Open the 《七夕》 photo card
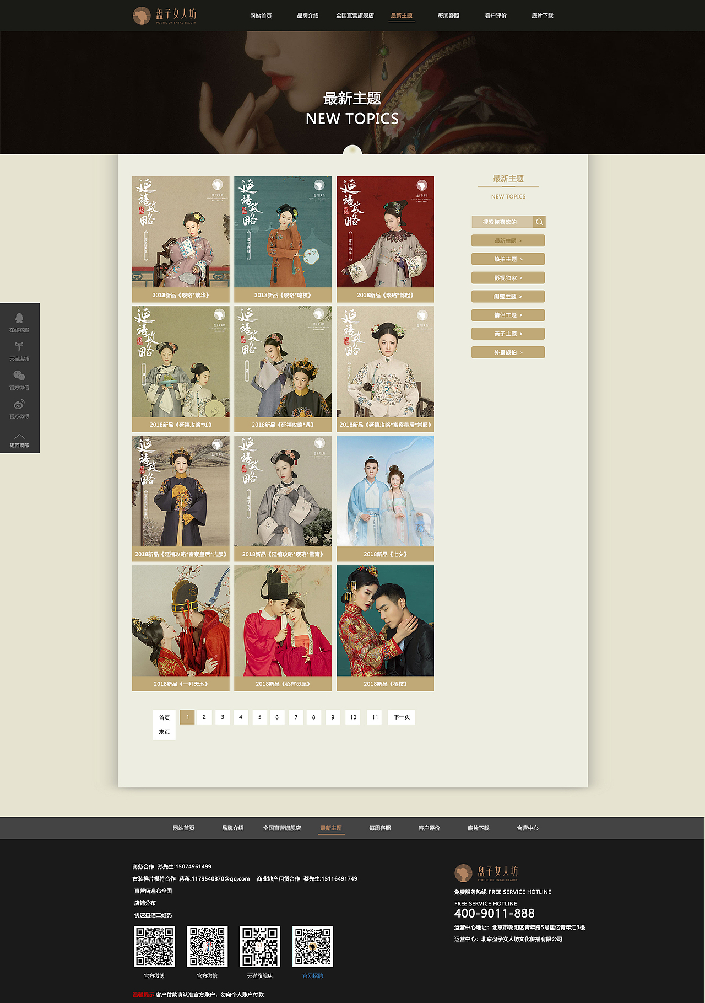Screen dimensions: 705x1003 385,498
